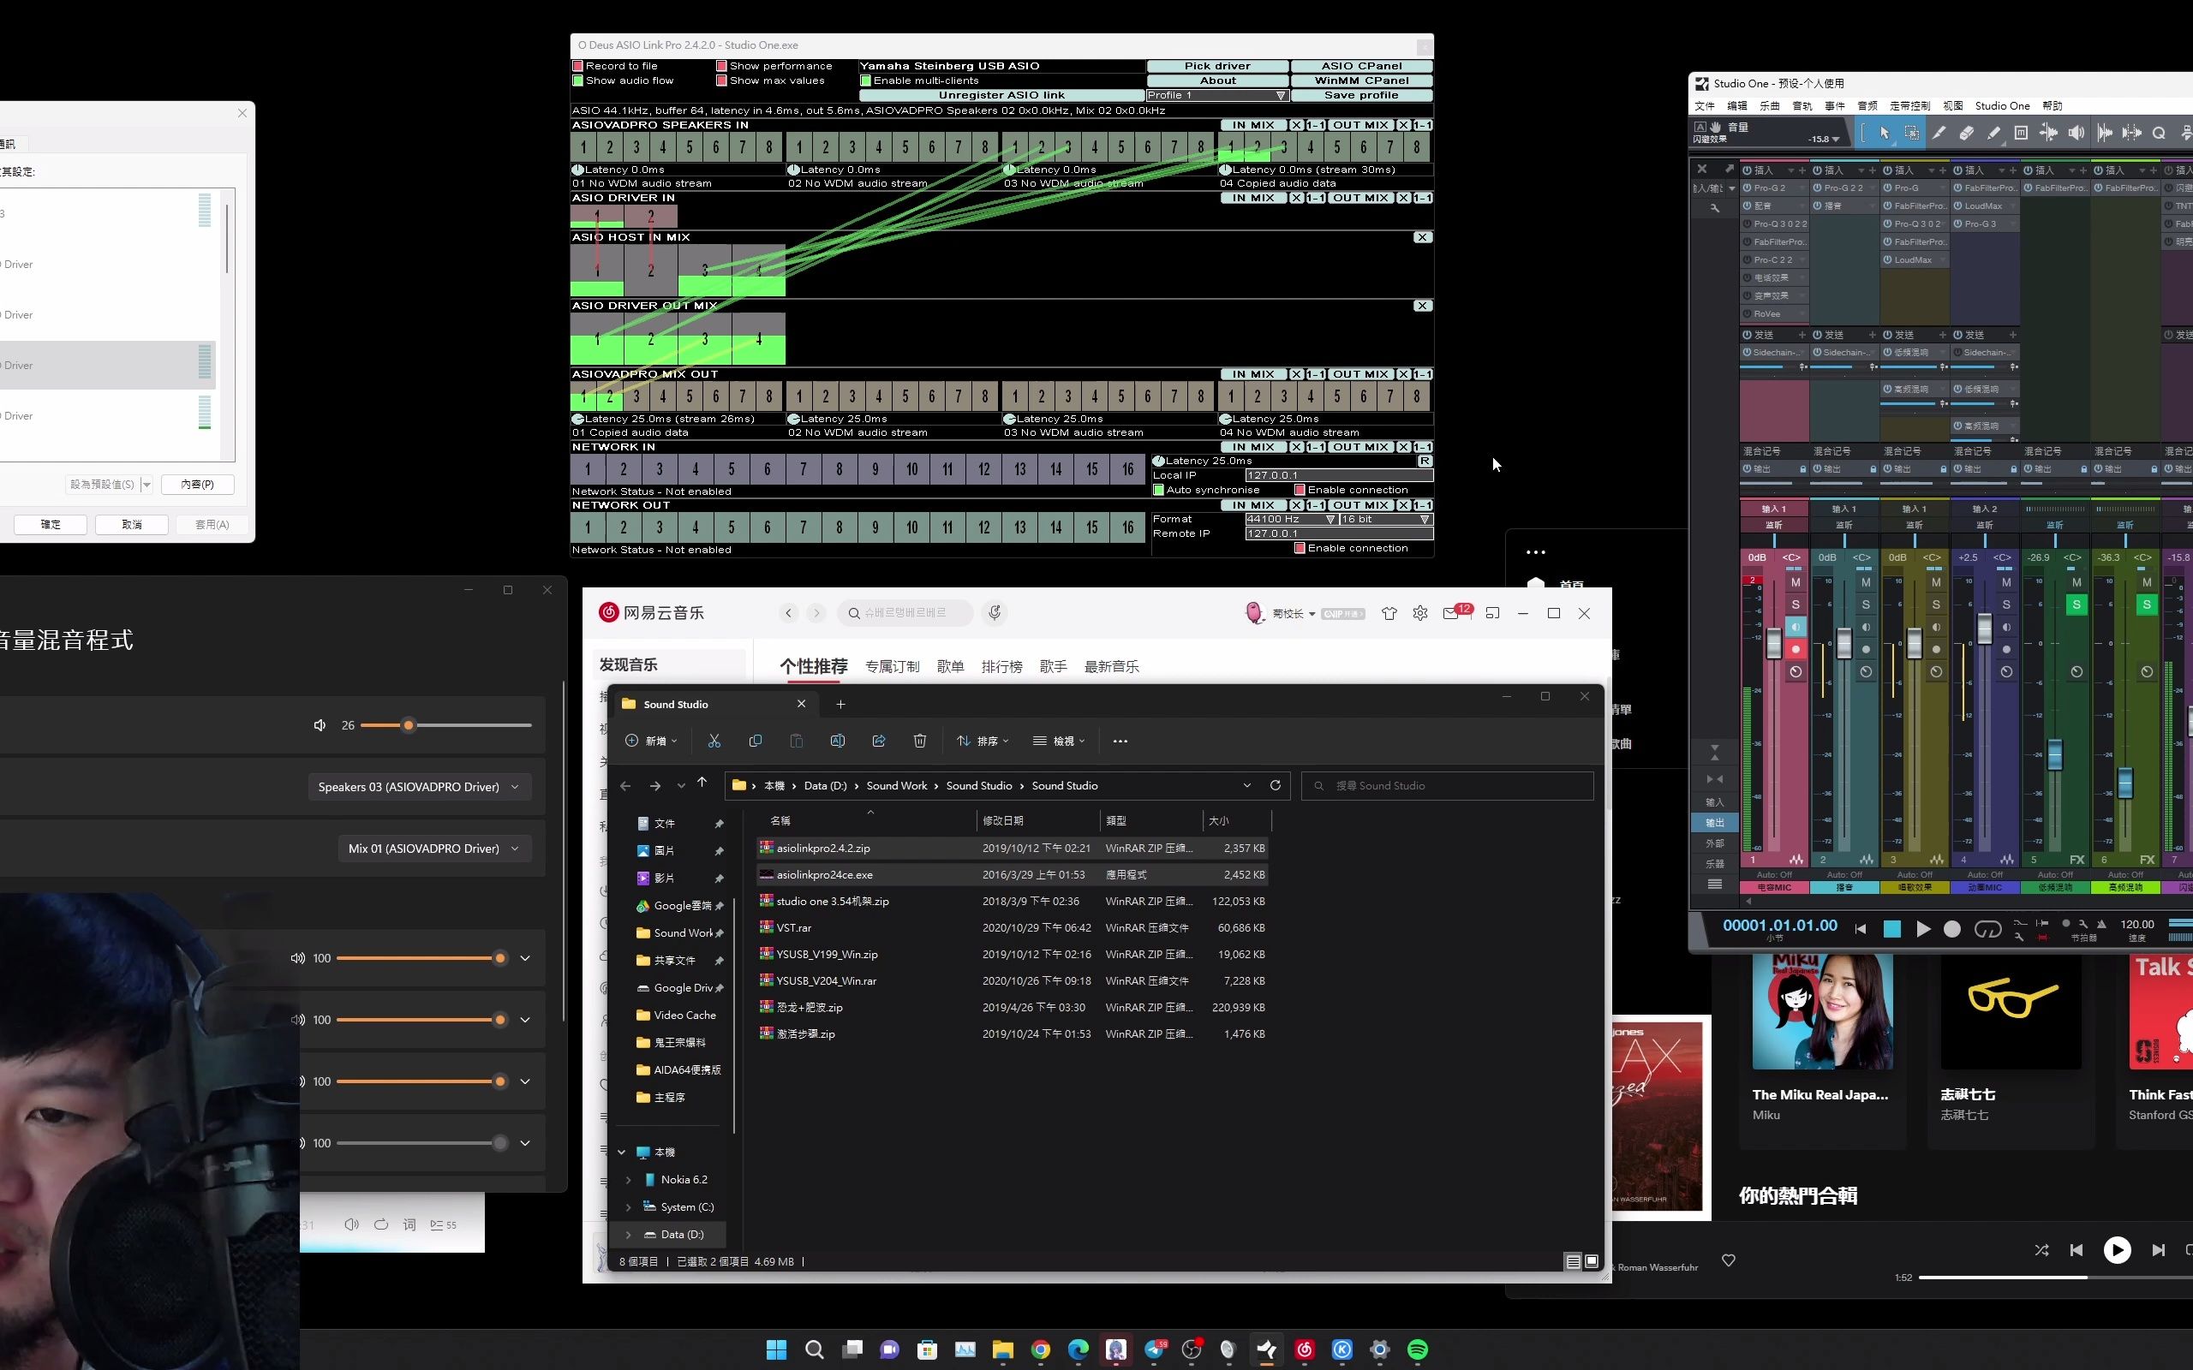Click Pick driver button in ASIO Link Pro
Screen dimensions: 2193x1370
tap(1217, 66)
